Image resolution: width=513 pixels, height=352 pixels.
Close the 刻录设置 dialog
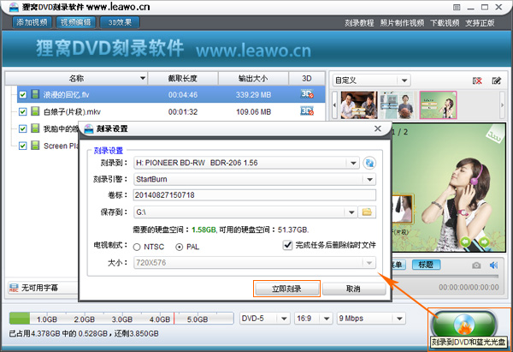point(378,128)
